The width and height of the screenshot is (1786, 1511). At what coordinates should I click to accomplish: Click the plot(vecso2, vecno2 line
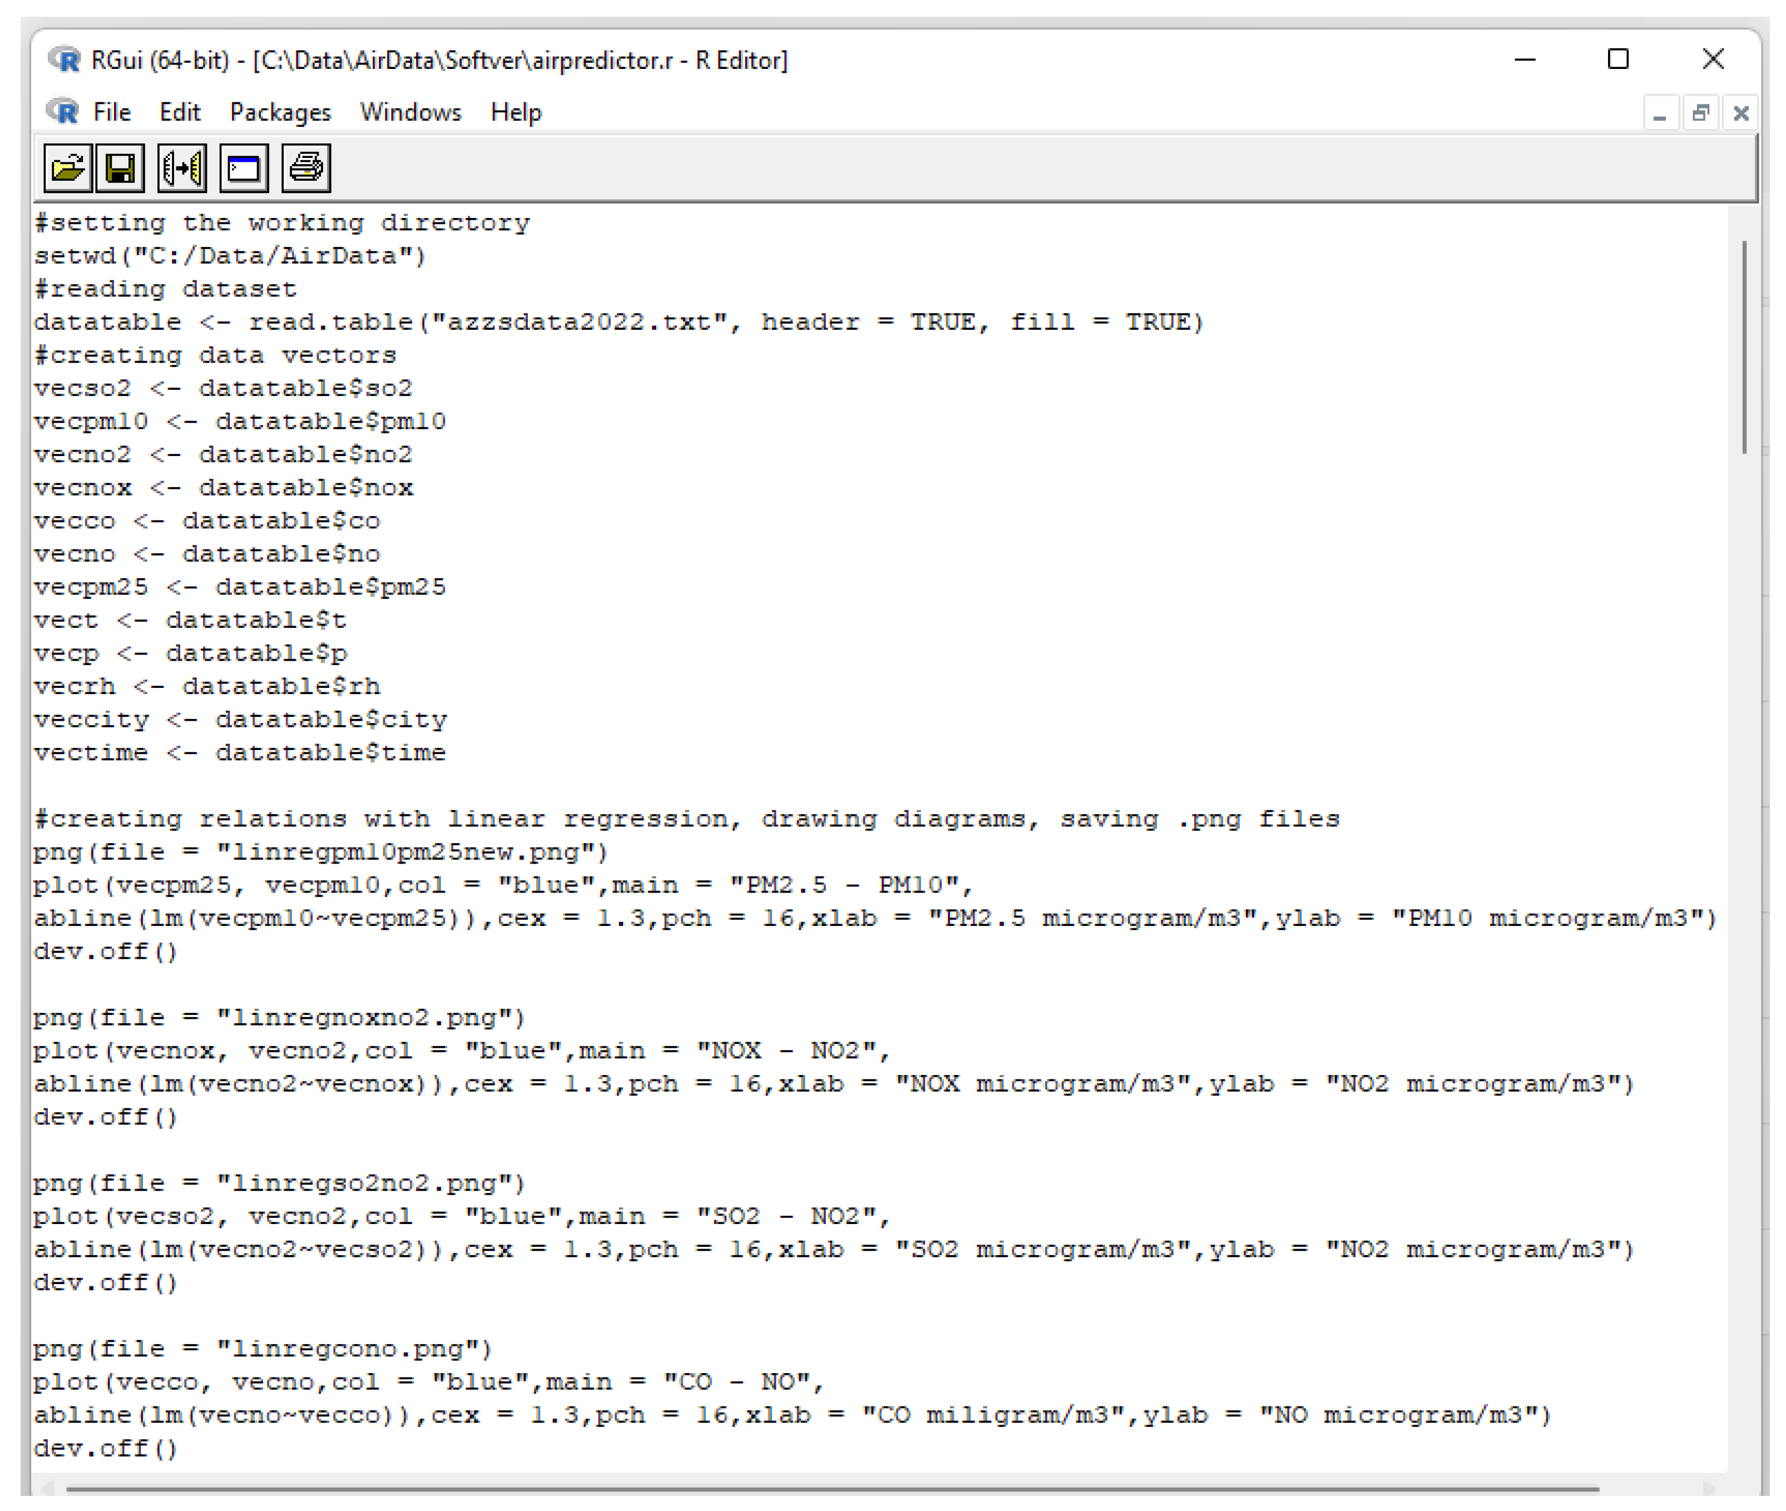pos(463,1216)
